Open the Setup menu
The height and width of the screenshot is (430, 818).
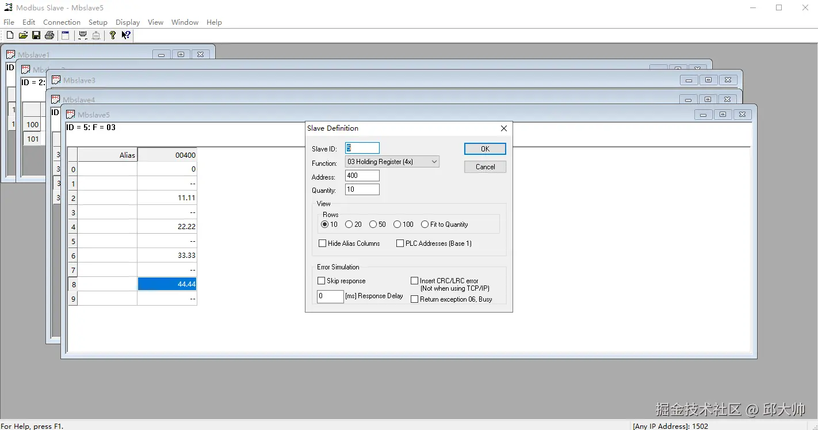[x=98, y=22]
